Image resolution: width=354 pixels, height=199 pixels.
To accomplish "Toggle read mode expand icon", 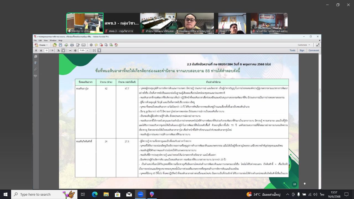I will click(318, 45).
